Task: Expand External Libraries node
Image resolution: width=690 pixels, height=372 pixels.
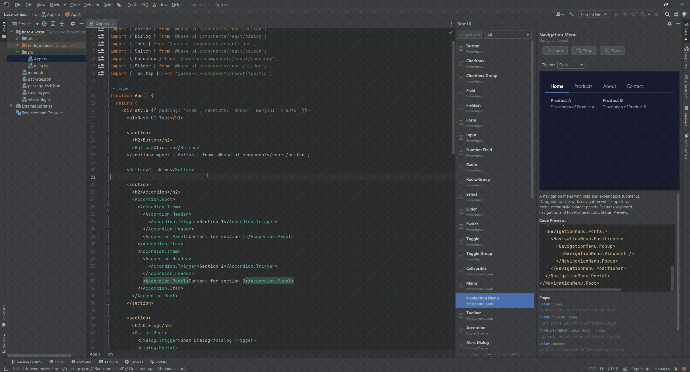Action: 11,106
